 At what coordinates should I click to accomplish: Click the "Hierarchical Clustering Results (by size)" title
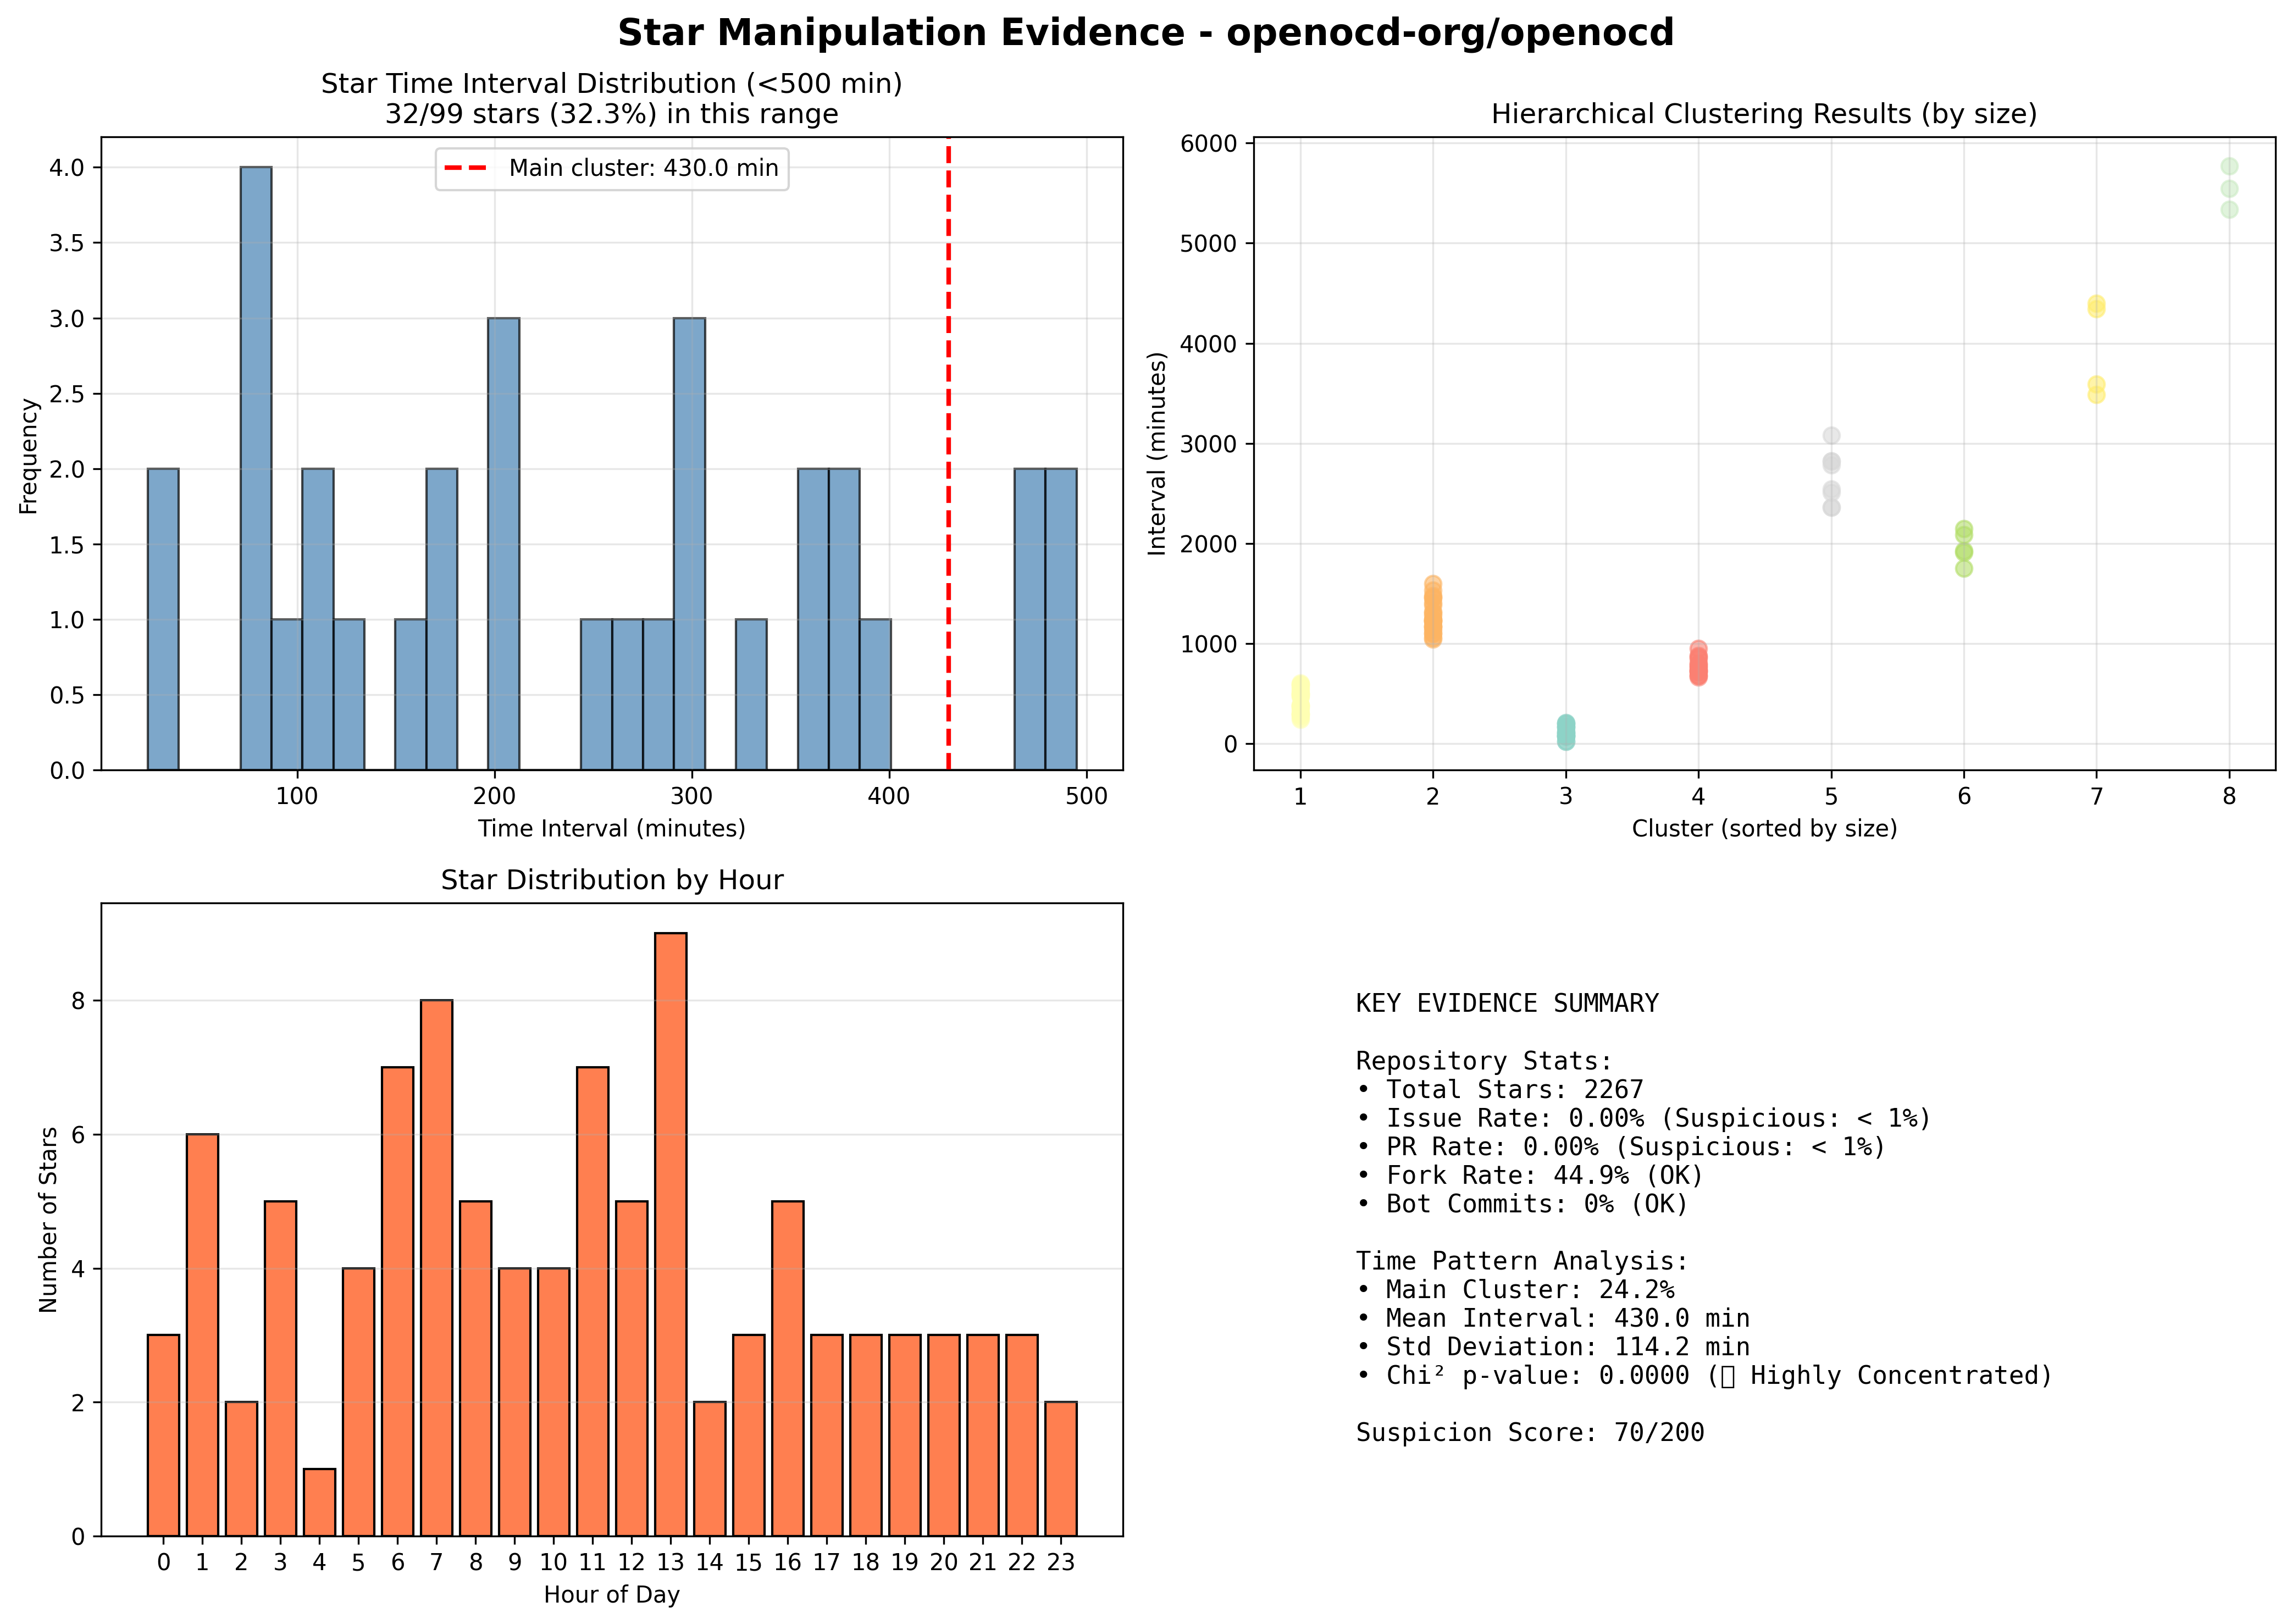pyautogui.click(x=1764, y=114)
